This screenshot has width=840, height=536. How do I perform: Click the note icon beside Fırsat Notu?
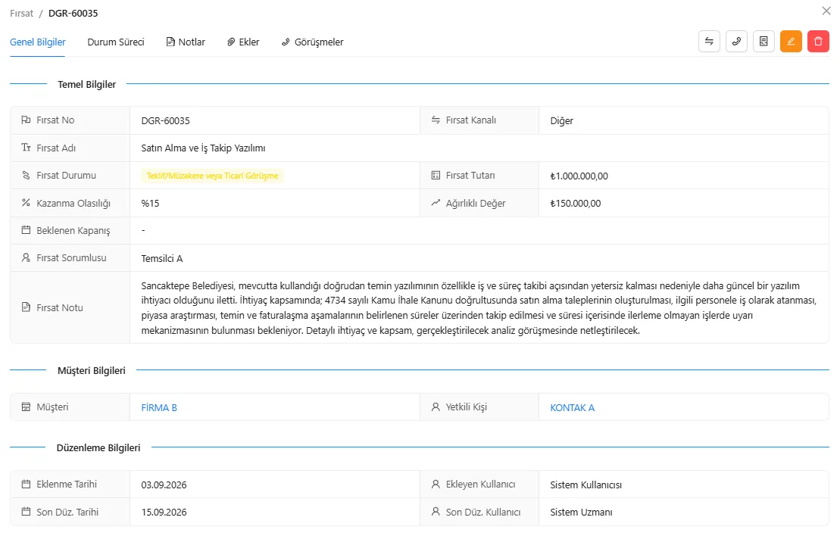coord(26,307)
